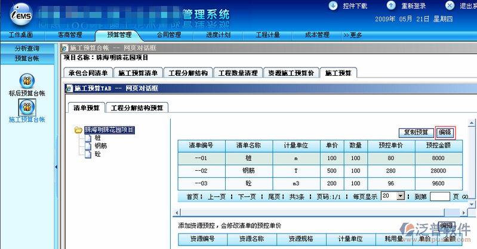This screenshot has height=249, width=477.
Task: Click the 退出 exit icon in header
Action: [448, 5]
